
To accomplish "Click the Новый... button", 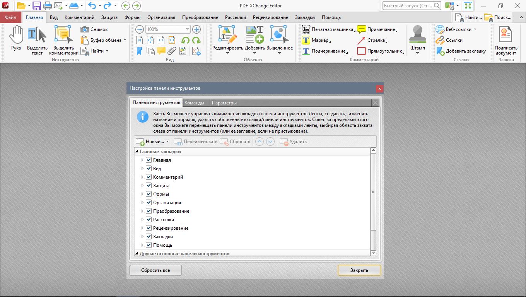I will pyautogui.click(x=150, y=142).
